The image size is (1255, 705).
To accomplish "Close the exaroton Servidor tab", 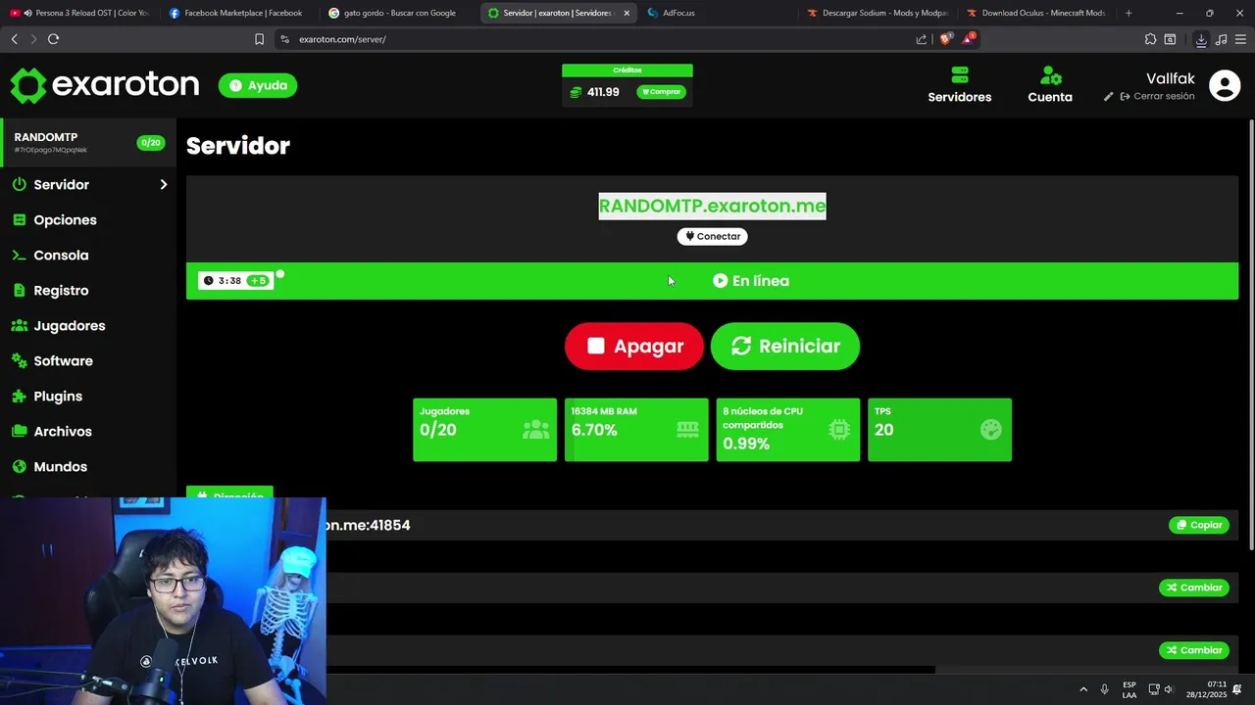I will [627, 13].
